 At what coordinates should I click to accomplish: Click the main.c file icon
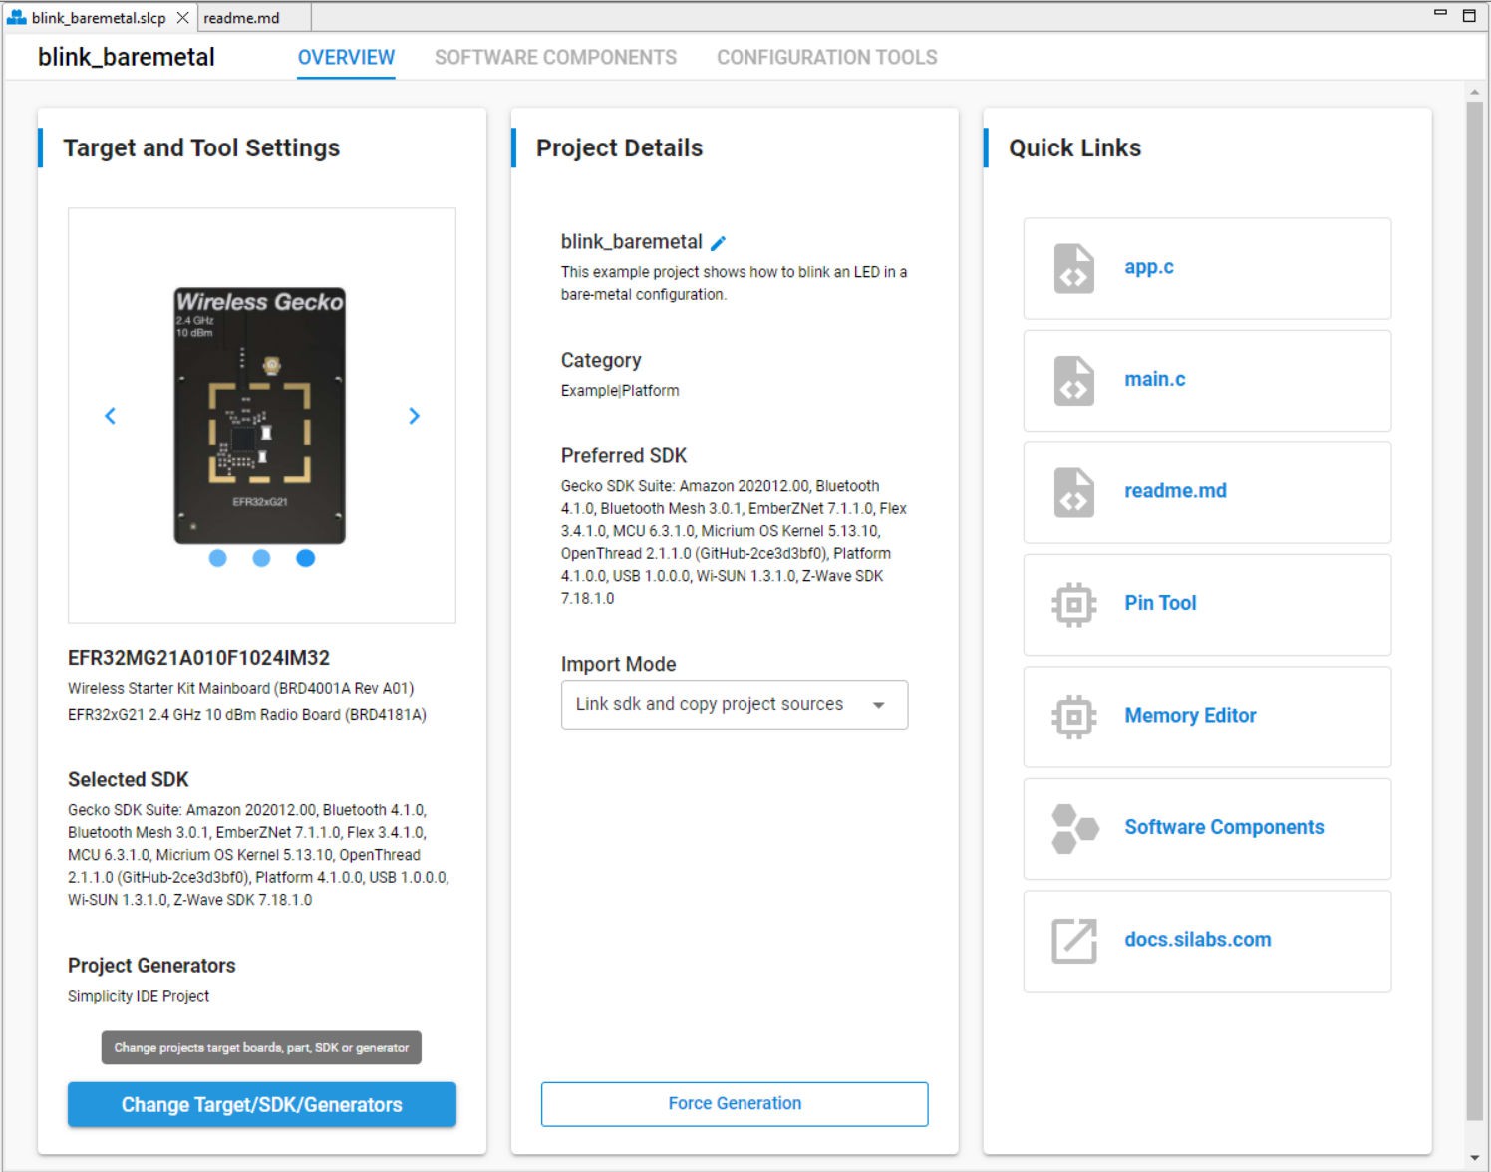coord(1072,382)
